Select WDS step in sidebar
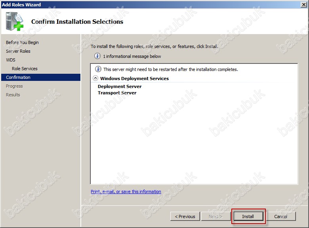309x228 pixels. [x=11, y=60]
